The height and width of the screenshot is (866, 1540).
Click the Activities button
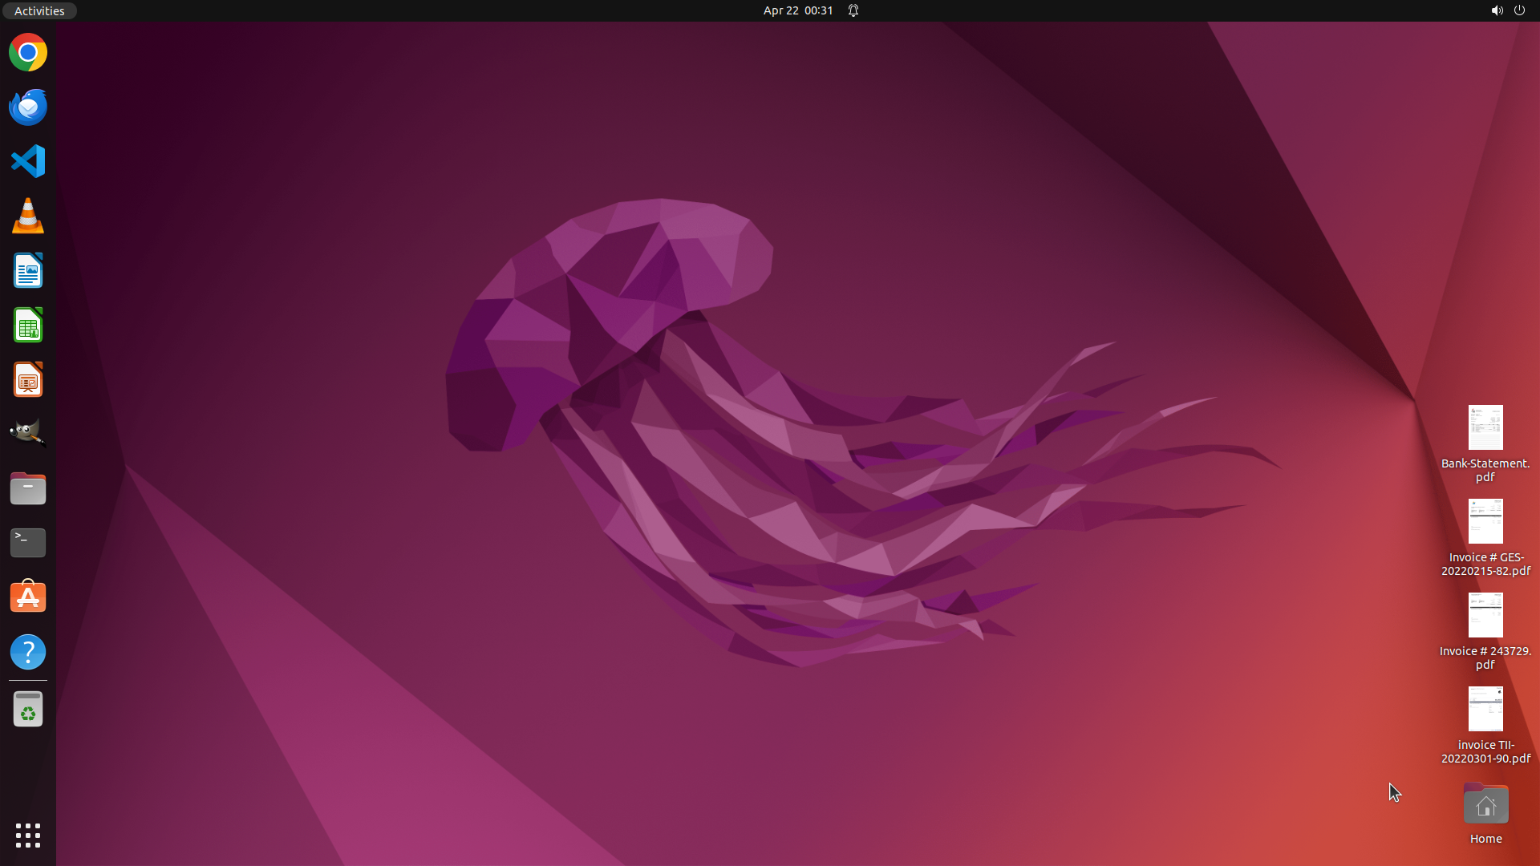coord(39,10)
